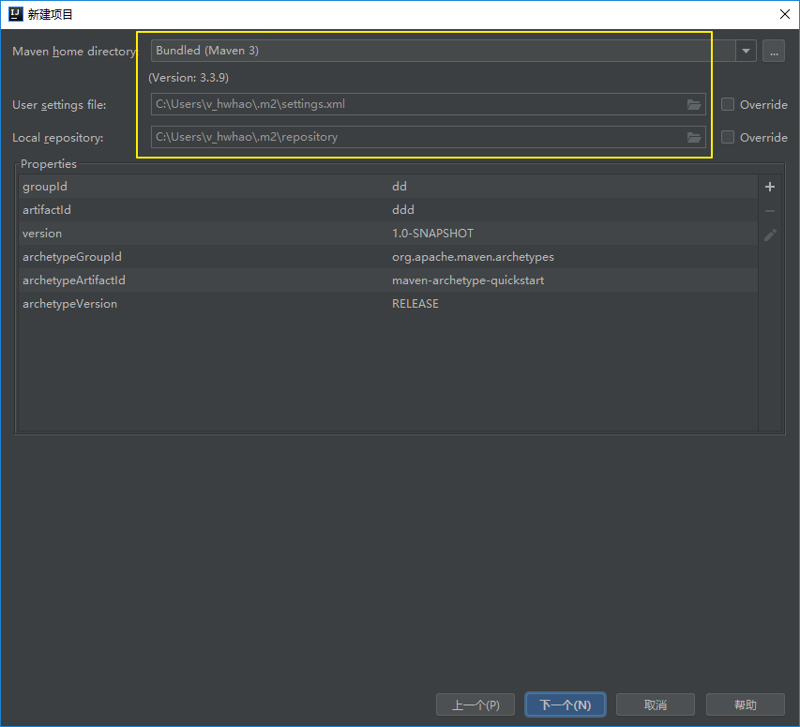This screenshot has width=800, height=727.
Task: Click the 上一个(P) previous button
Action: (475, 704)
